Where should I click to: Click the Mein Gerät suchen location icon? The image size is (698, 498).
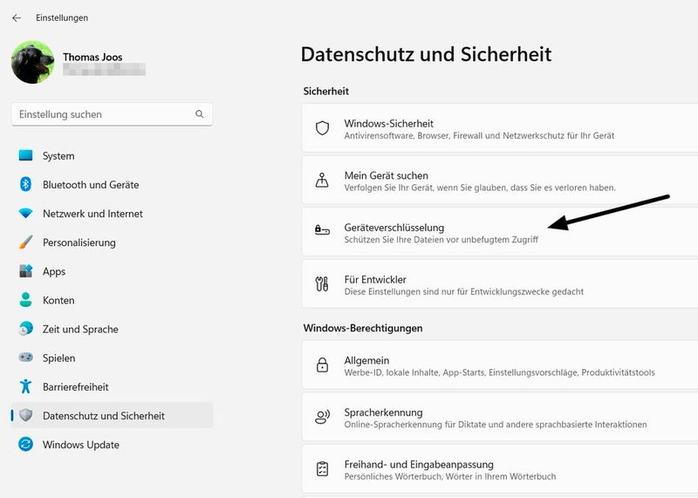click(322, 181)
